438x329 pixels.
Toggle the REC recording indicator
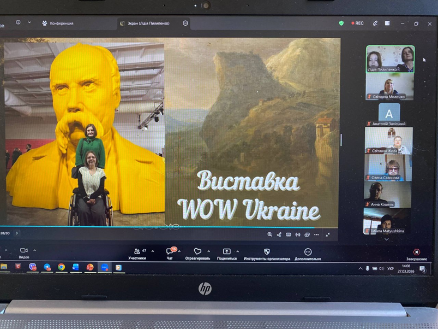point(358,23)
